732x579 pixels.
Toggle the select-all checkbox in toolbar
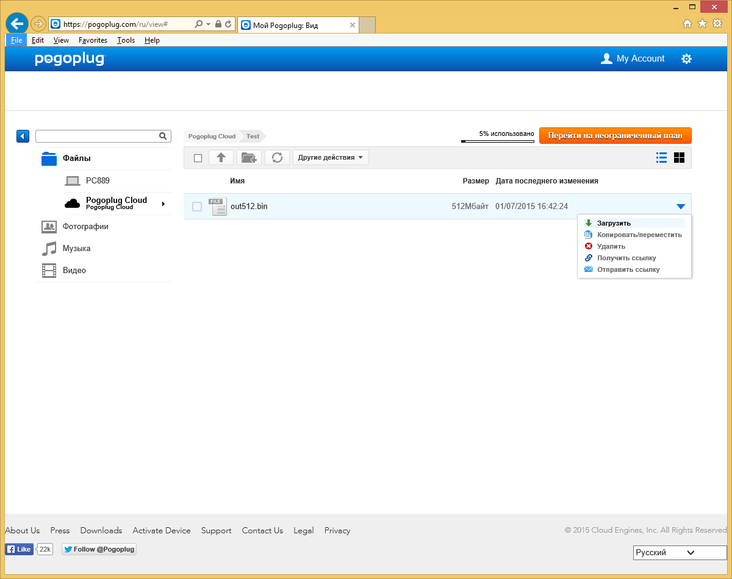click(198, 158)
